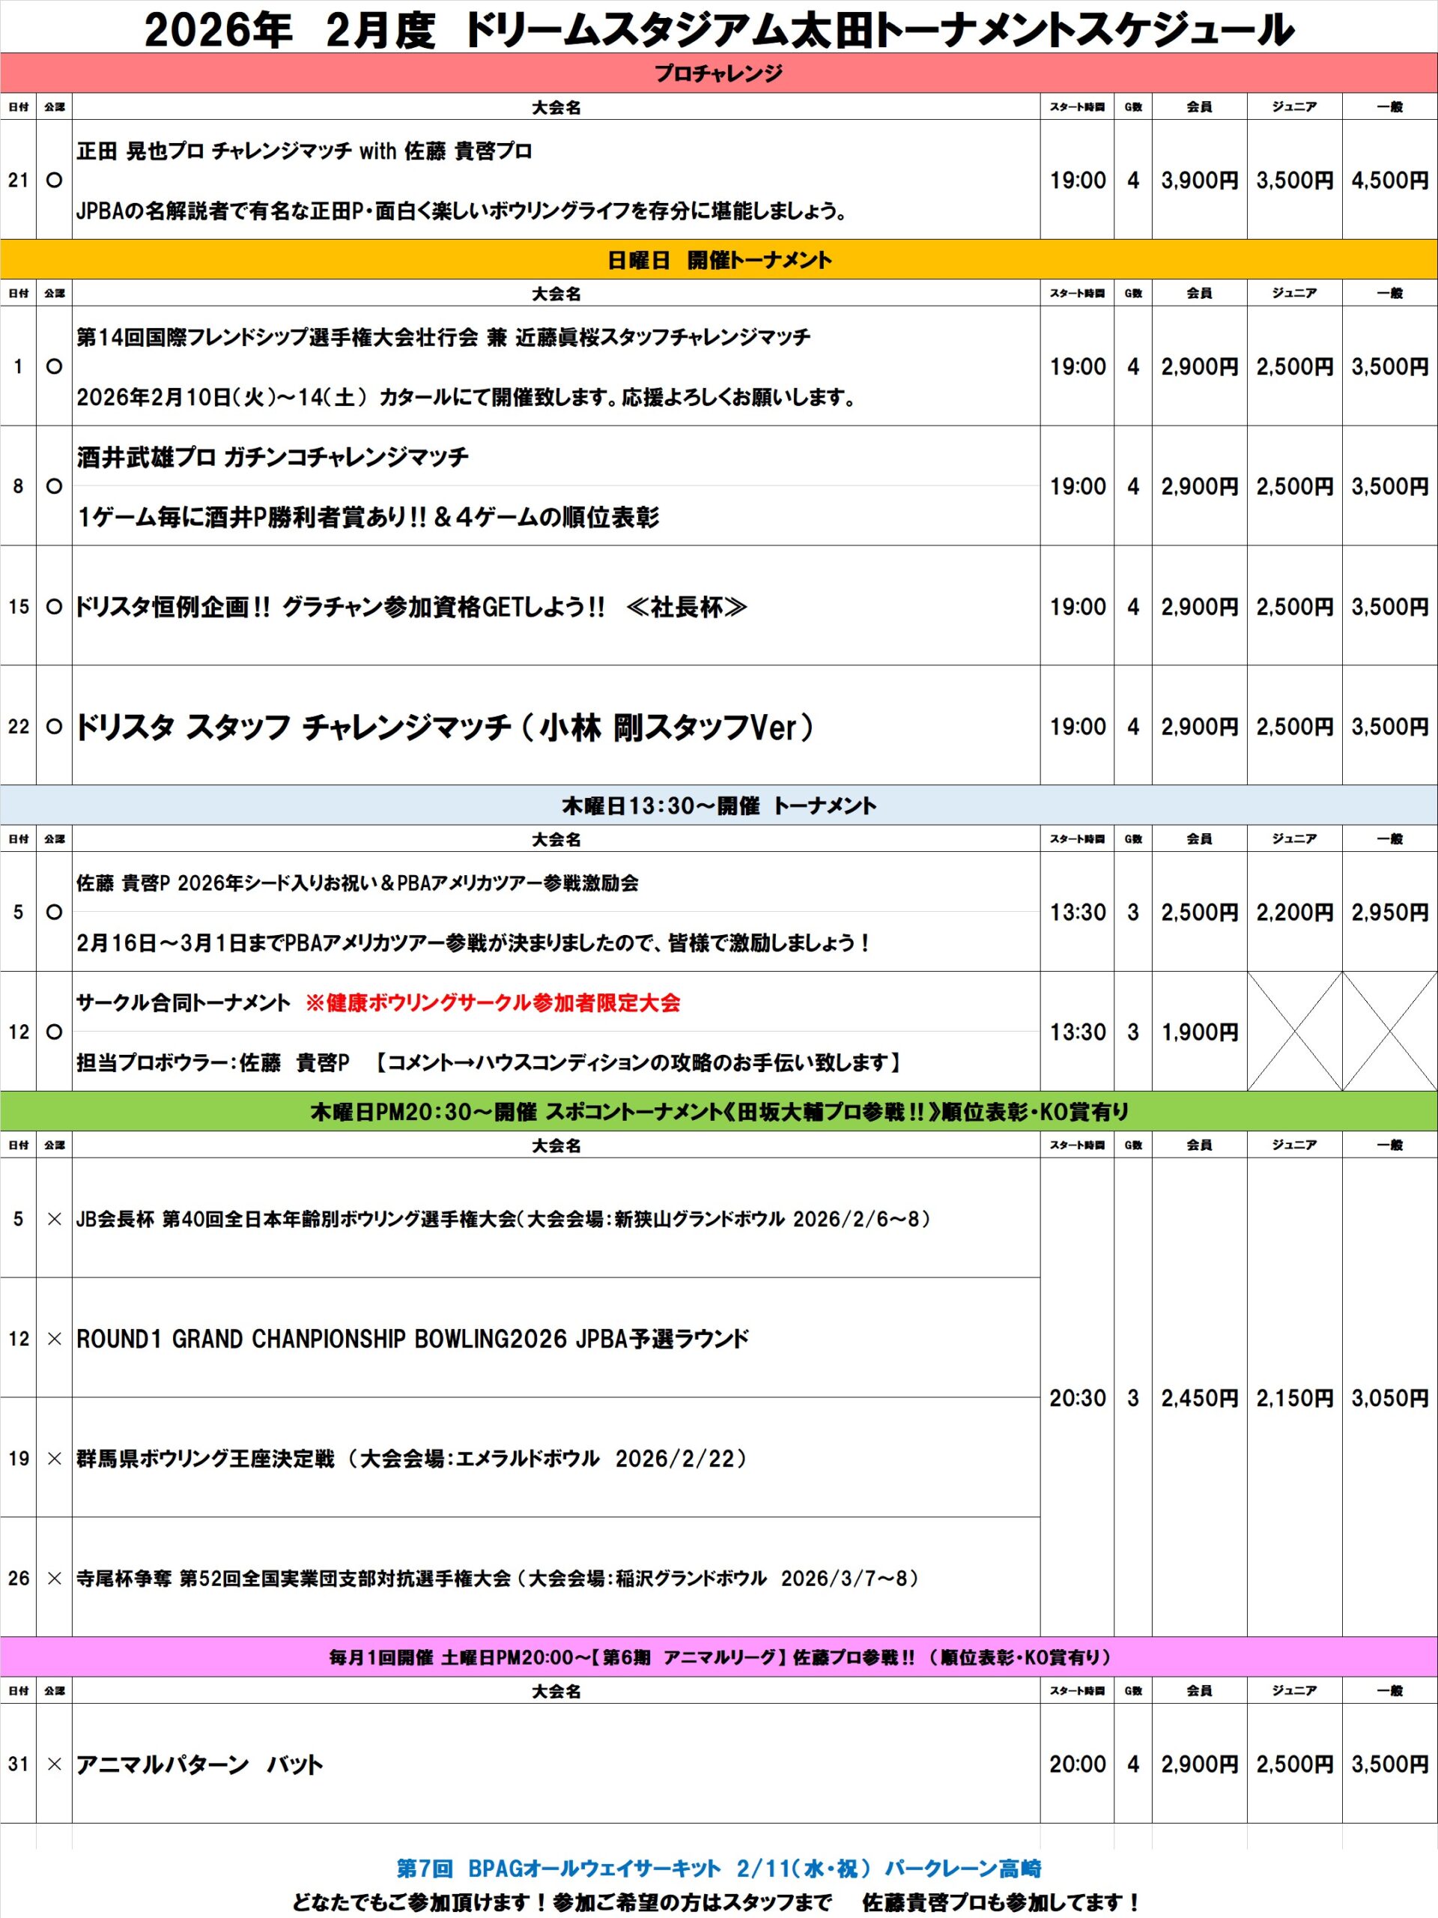Click the X mark in the date 31 row

pyautogui.click(x=54, y=1764)
